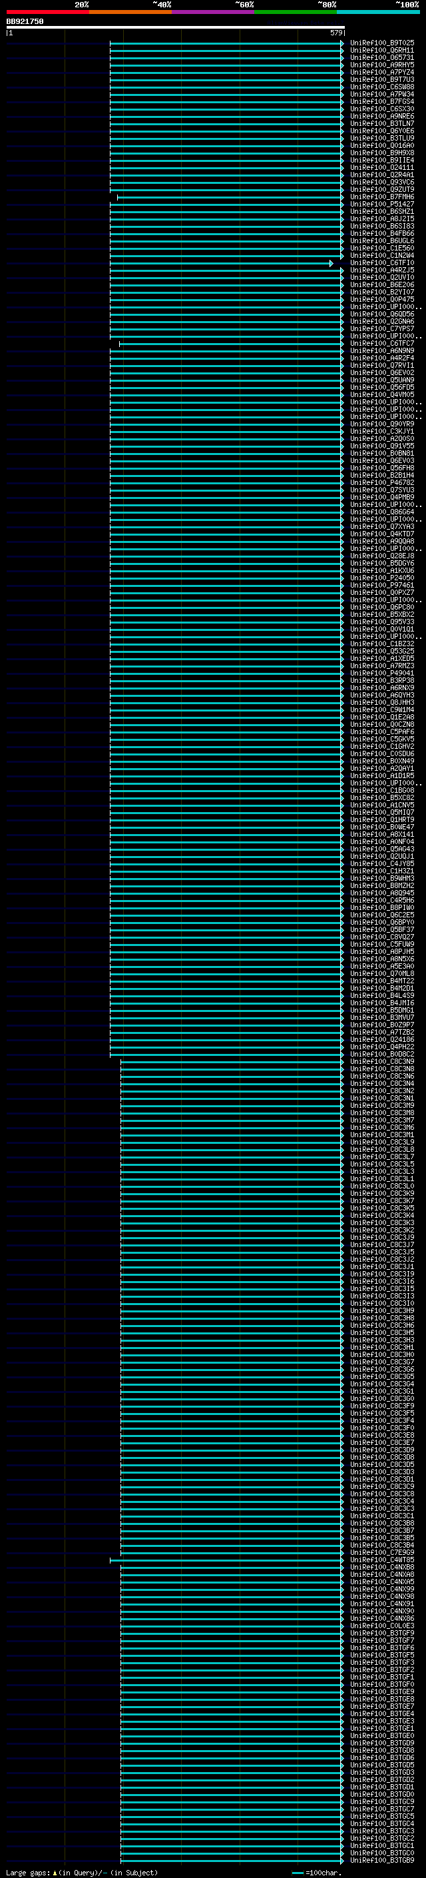Select hit label UniRef100_B6E206

[382, 285]
